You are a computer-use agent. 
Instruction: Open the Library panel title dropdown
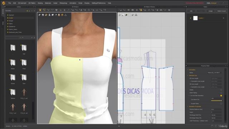(x=28, y=7)
